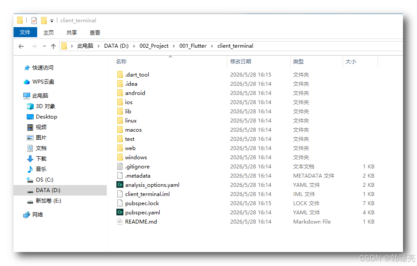Open the 文件 ribbon tab

[x=25, y=32]
